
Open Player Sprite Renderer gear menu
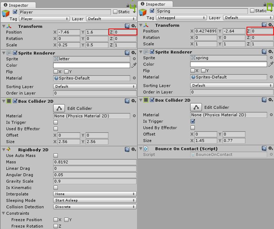133,52
